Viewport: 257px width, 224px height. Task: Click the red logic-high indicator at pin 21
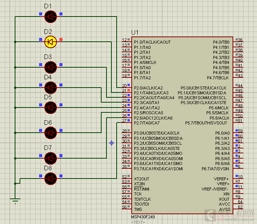pos(129,90)
